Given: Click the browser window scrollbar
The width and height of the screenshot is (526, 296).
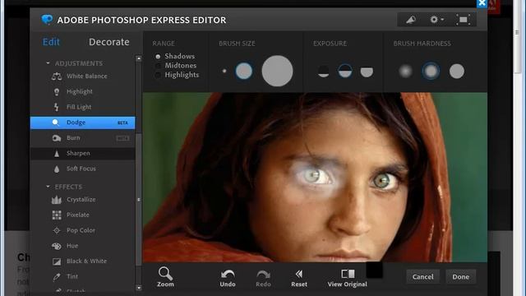Looking at the screenshot, I should (519, 37).
